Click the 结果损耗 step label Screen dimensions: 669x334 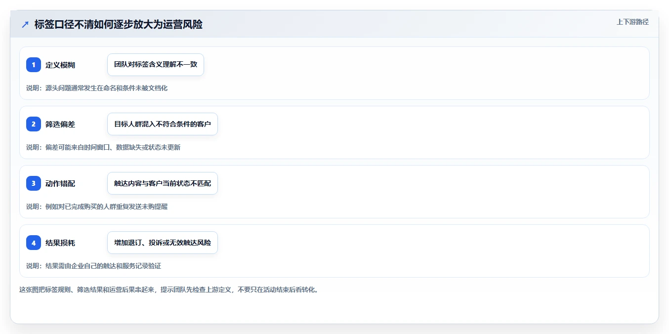60,243
